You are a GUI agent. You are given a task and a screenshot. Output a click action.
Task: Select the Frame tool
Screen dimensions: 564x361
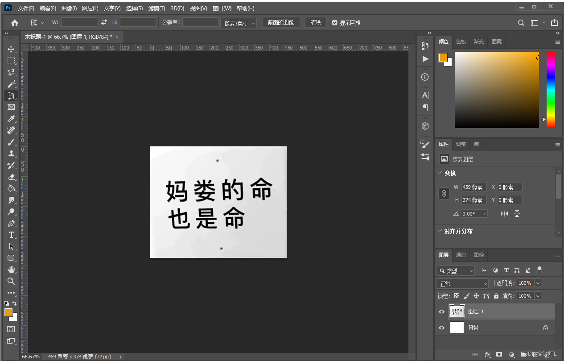(11, 107)
